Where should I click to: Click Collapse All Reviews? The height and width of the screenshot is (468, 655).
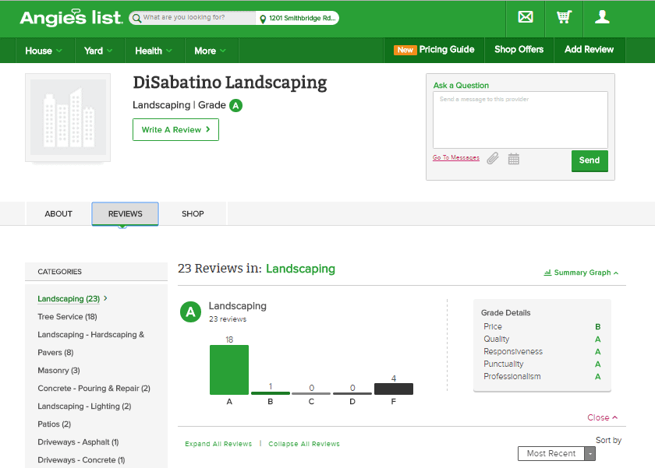[x=304, y=444]
